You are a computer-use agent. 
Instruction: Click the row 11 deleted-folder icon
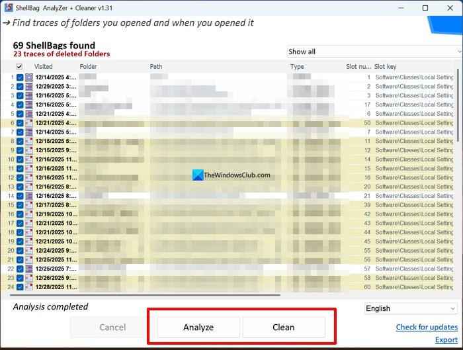click(x=29, y=169)
